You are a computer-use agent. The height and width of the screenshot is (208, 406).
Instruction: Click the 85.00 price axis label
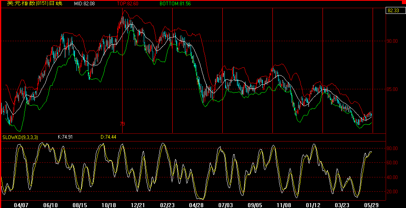[x=393, y=89]
